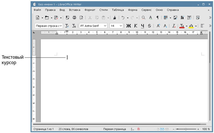Screen dimensions: 214x133
Task: Click the Undo arrow icon
Action: 123,18
